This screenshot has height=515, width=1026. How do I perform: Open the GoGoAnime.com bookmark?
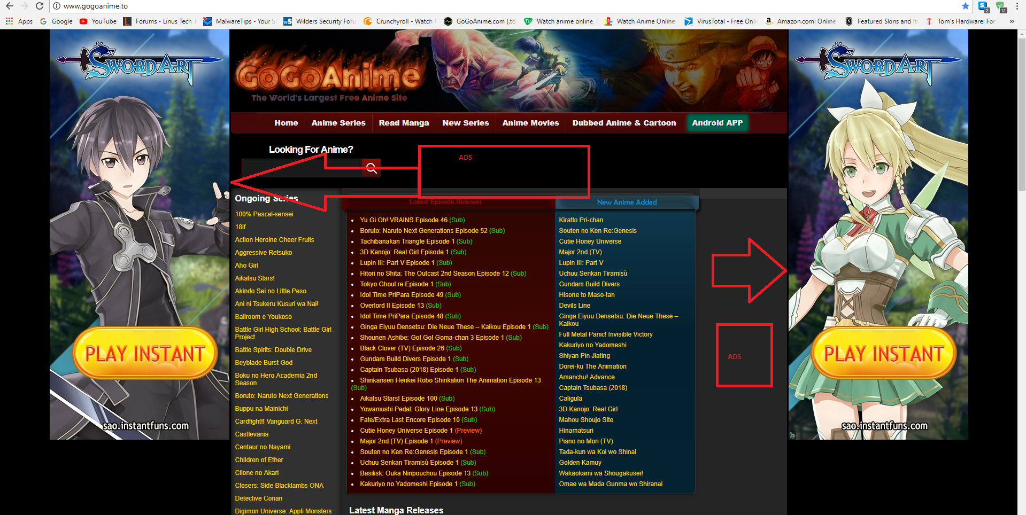coord(480,21)
